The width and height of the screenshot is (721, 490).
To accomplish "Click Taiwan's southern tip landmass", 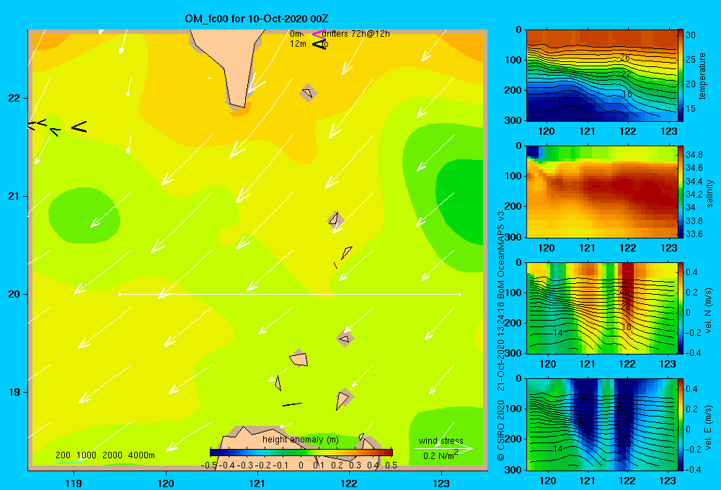I will [232, 64].
